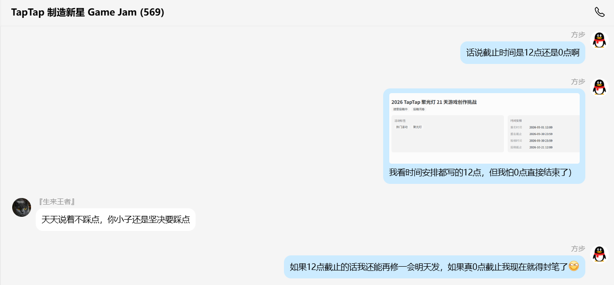Click the sender name 『生来王者』
The height and width of the screenshot is (285, 614).
click(57, 202)
